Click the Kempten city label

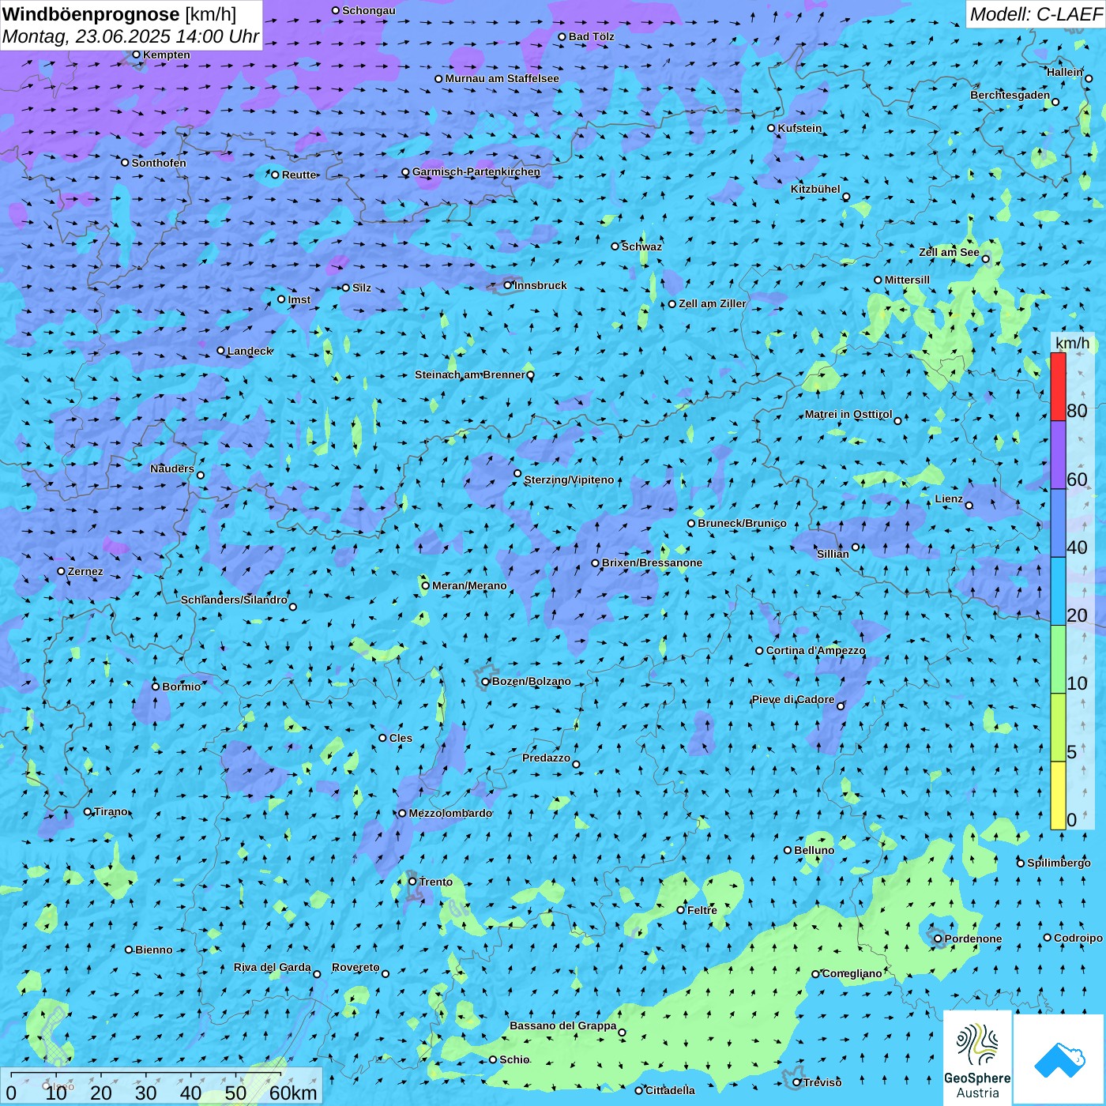pos(166,55)
